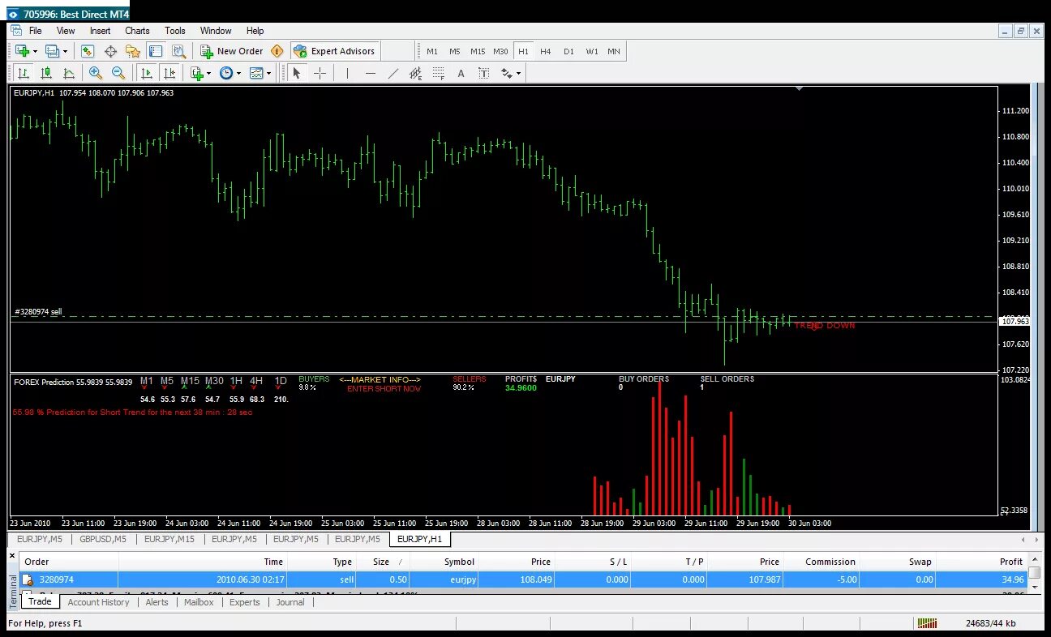Open the Account History terminal tab

98,602
